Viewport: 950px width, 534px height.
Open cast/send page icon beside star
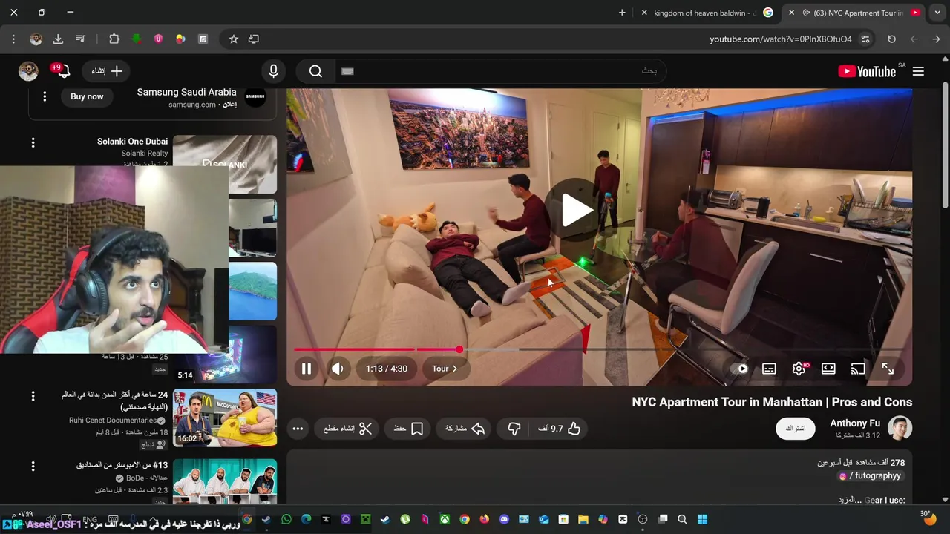pos(254,39)
